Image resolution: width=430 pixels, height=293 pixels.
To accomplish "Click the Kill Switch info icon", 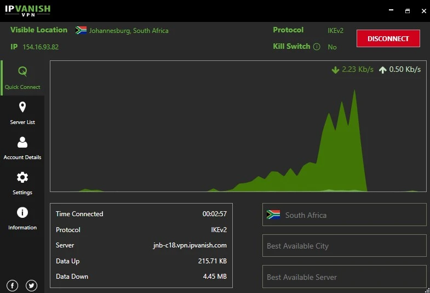I will click(x=317, y=47).
